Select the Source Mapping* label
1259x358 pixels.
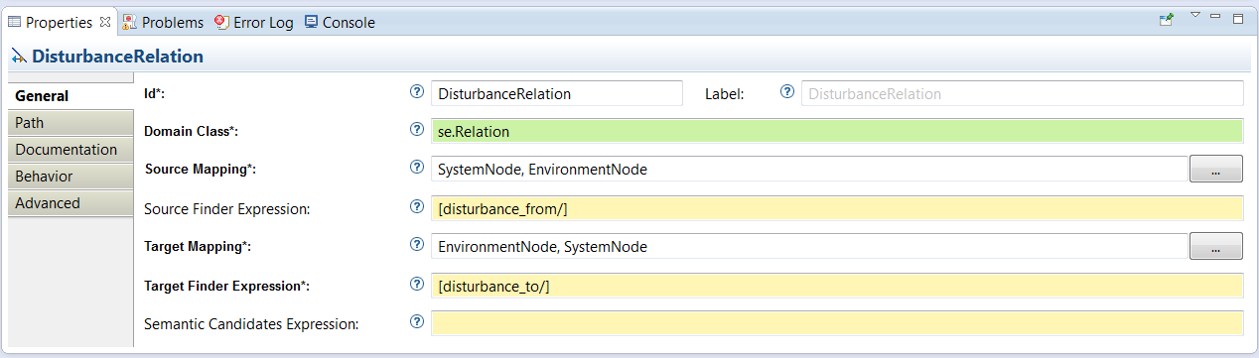201,170
